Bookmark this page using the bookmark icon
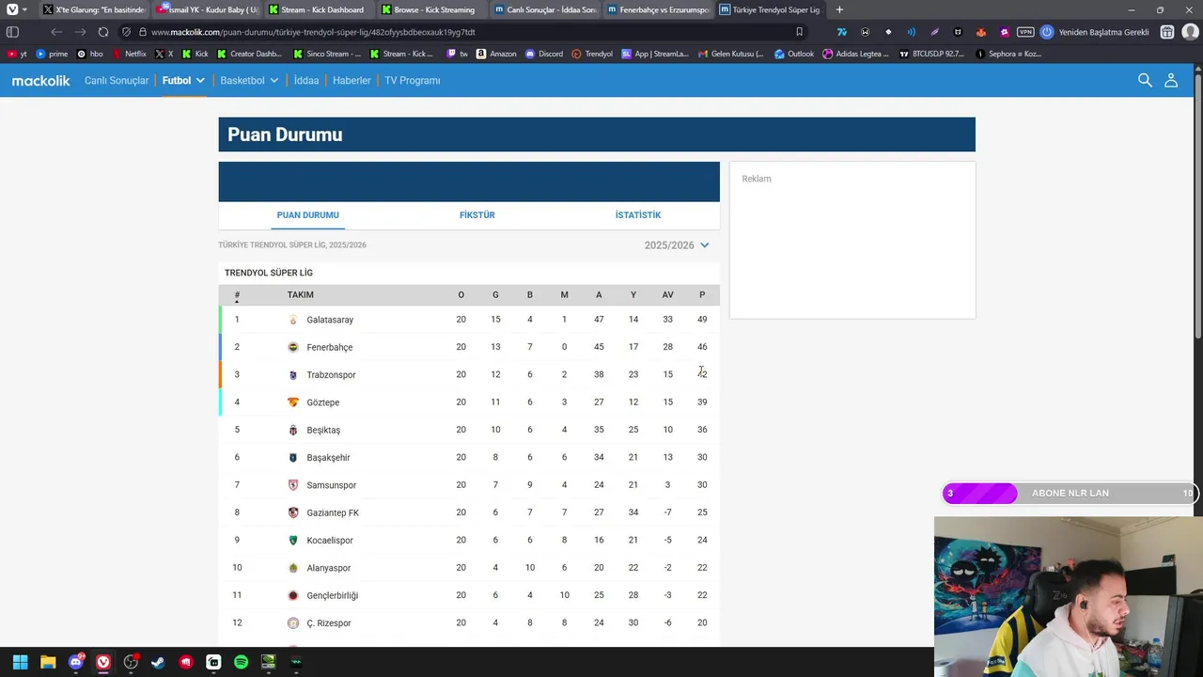The height and width of the screenshot is (677, 1203). [x=800, y=32]
